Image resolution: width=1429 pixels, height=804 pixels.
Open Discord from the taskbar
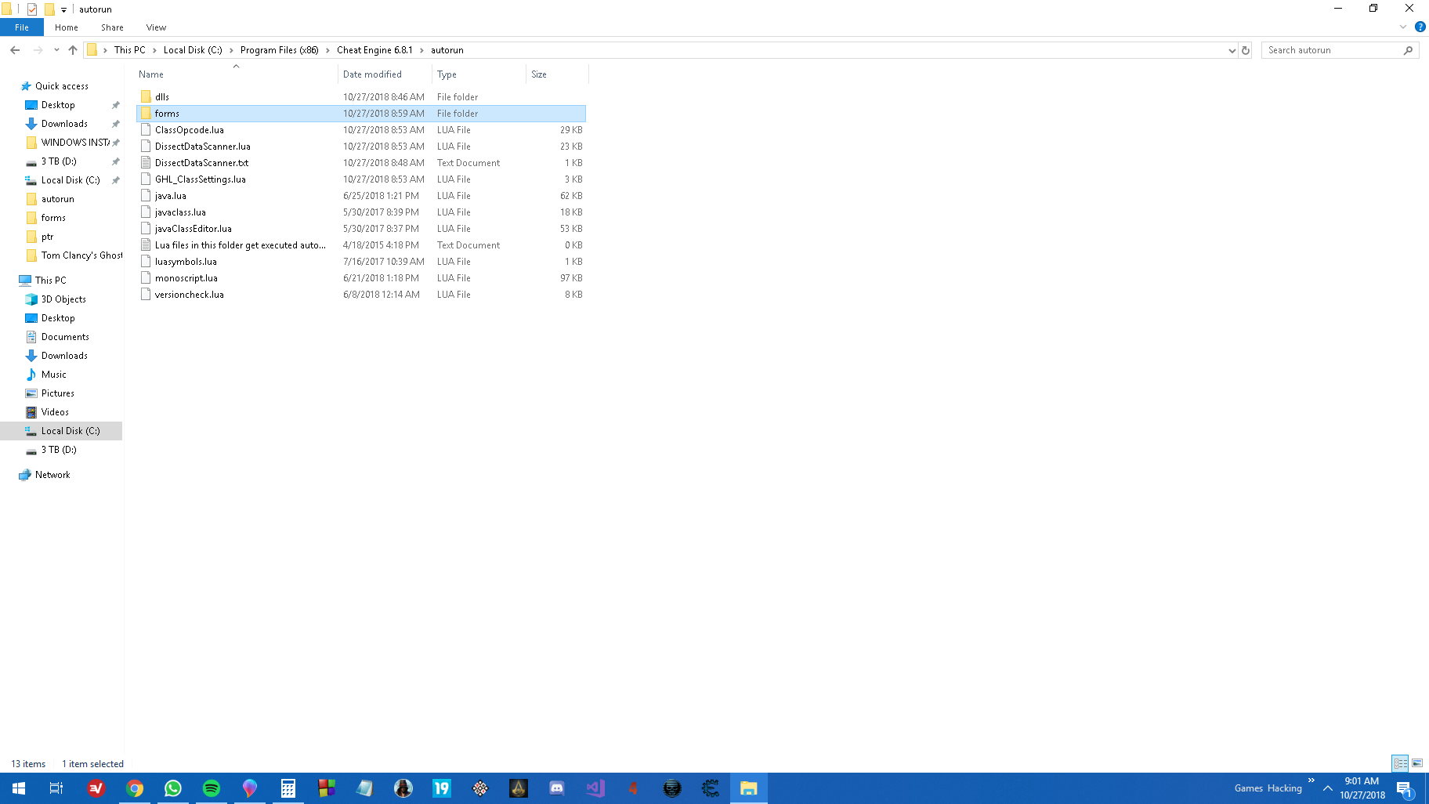[556, 788]
